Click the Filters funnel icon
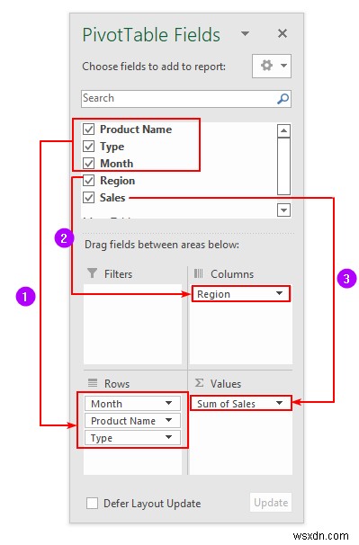Viewport: 359px width, 545px height. coord(92,273)
